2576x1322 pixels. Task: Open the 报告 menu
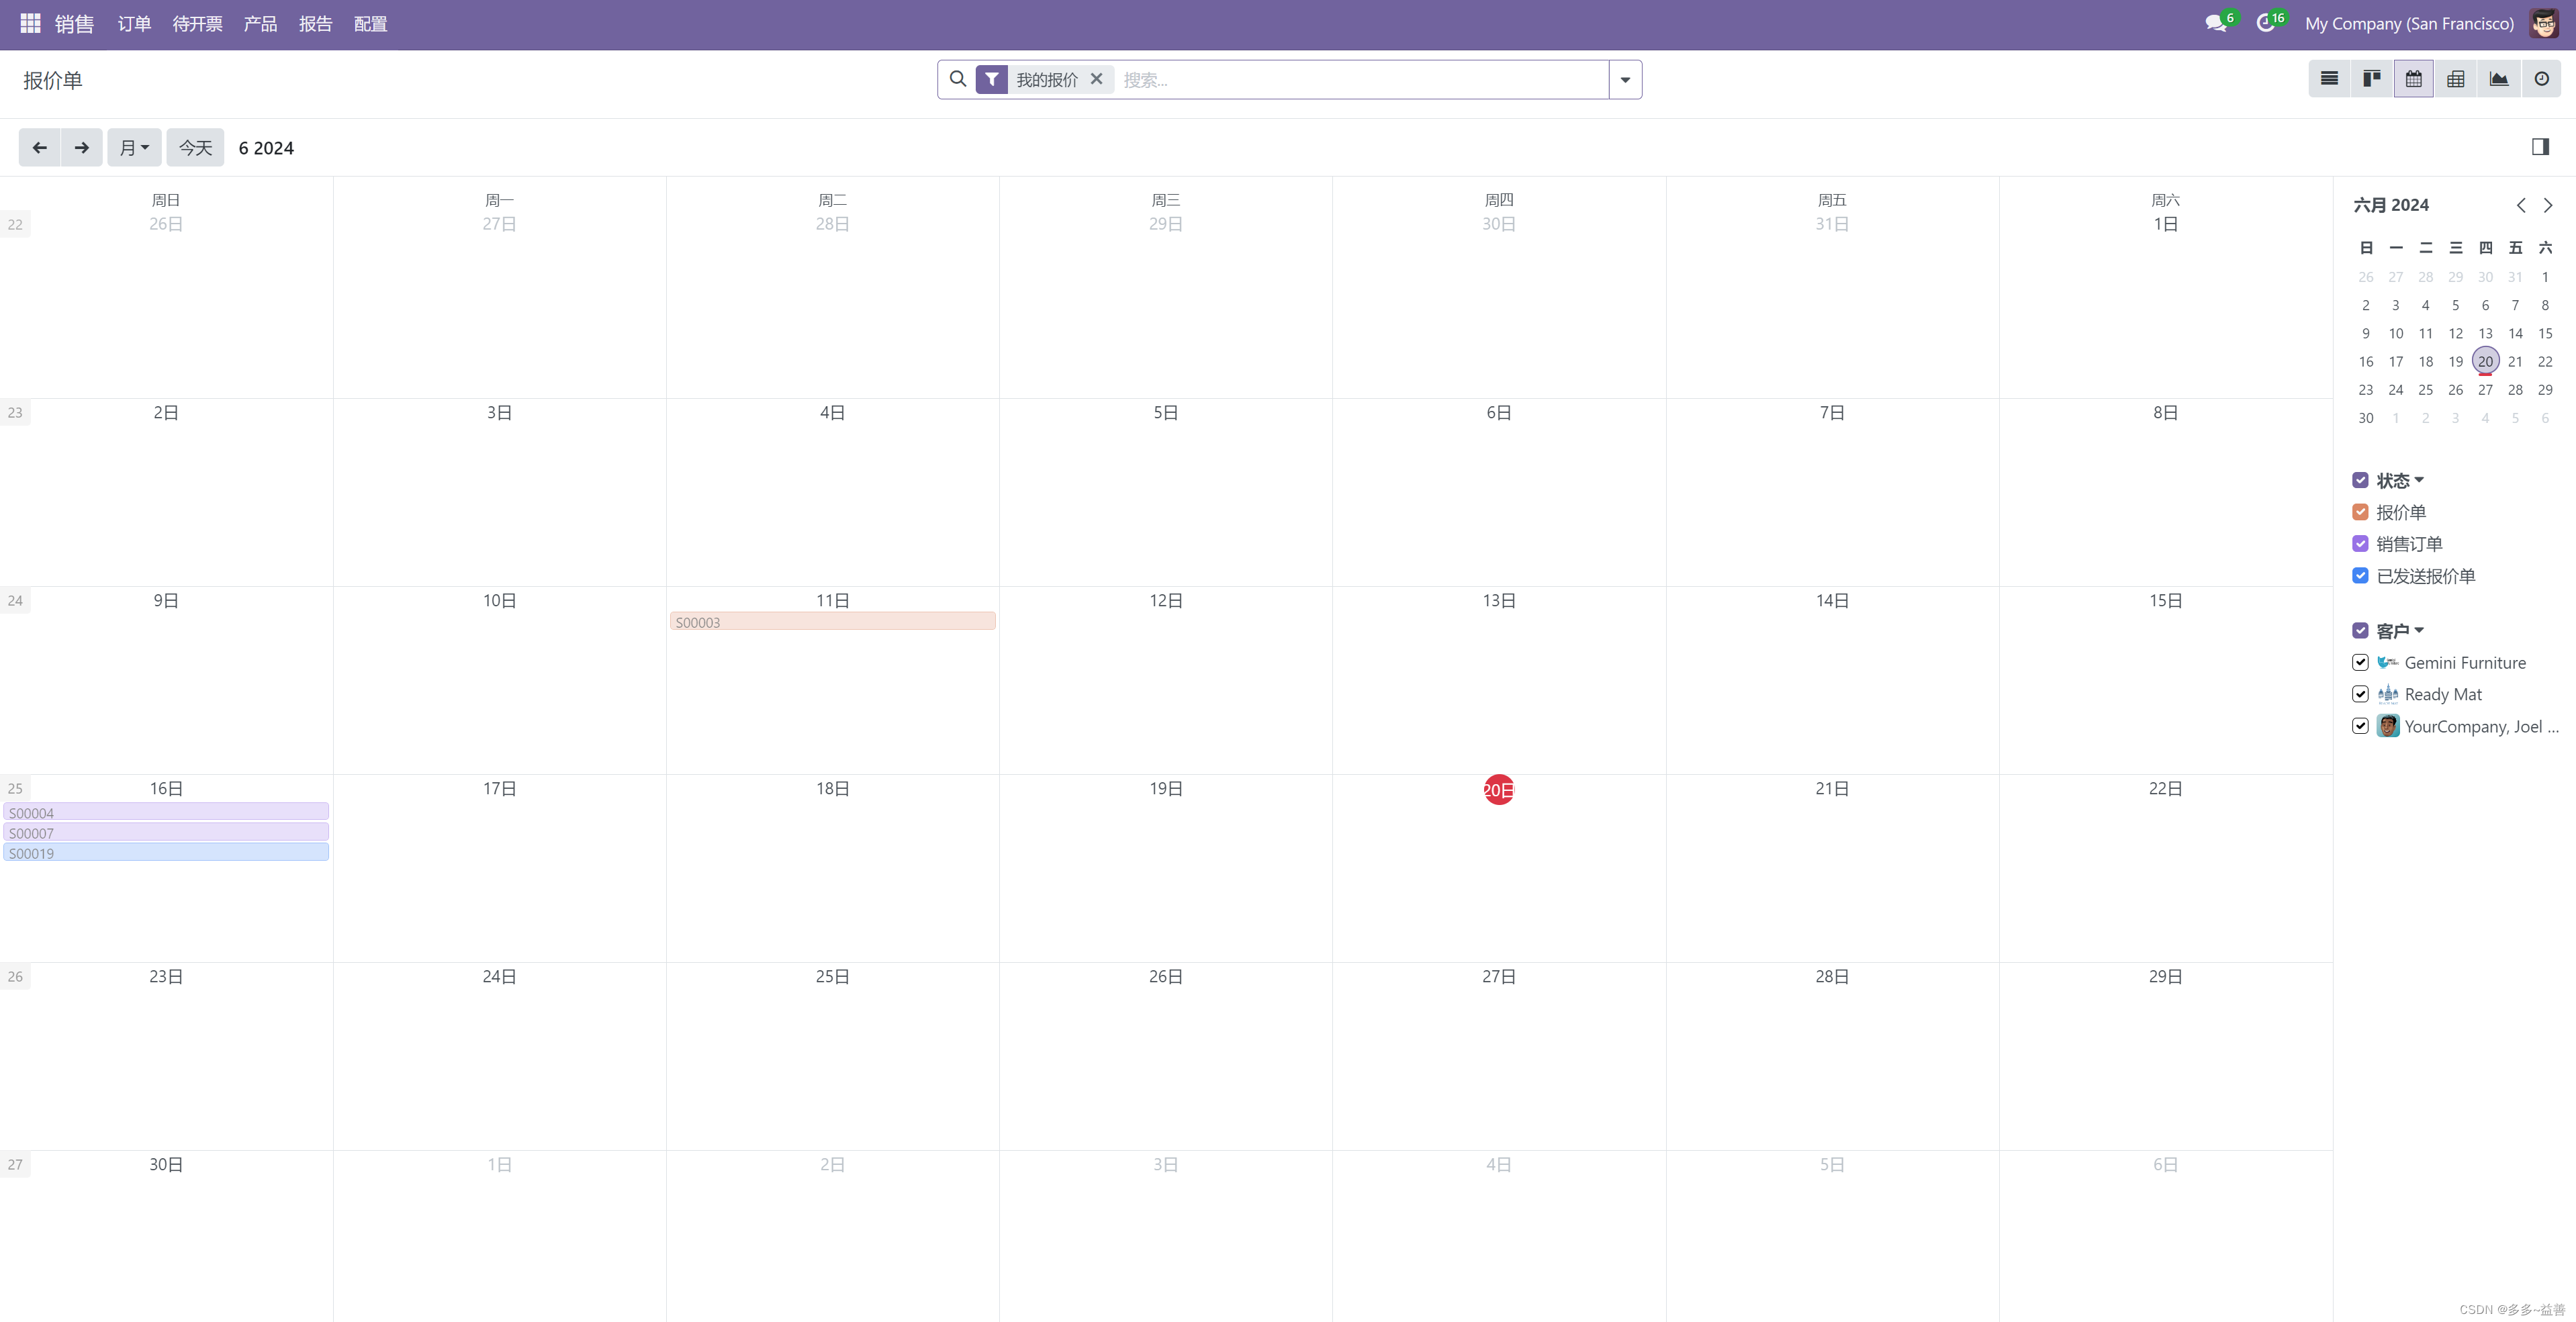tap(315, 24)
